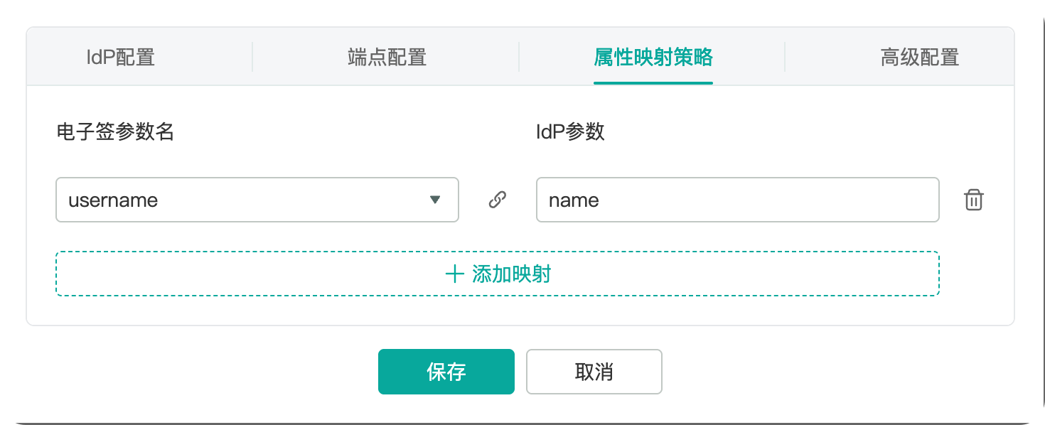Expand the username dropdown arrow

pyautogui.click(x=436, y=200)
